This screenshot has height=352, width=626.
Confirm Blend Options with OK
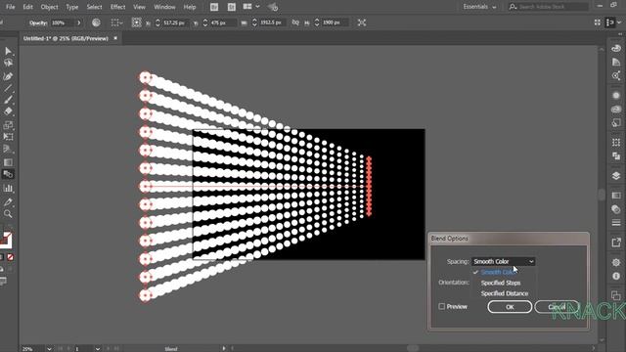[510, 307]
